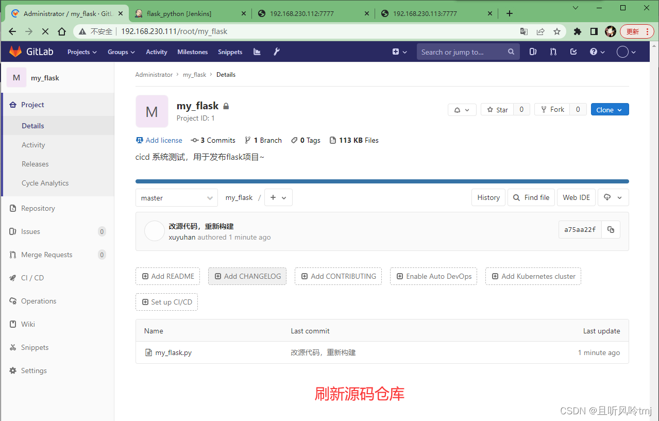The width and height of the screenshot is (659, 421).
Task: Open the Milestones menu in navbar
Action: (x=193, y=52)
